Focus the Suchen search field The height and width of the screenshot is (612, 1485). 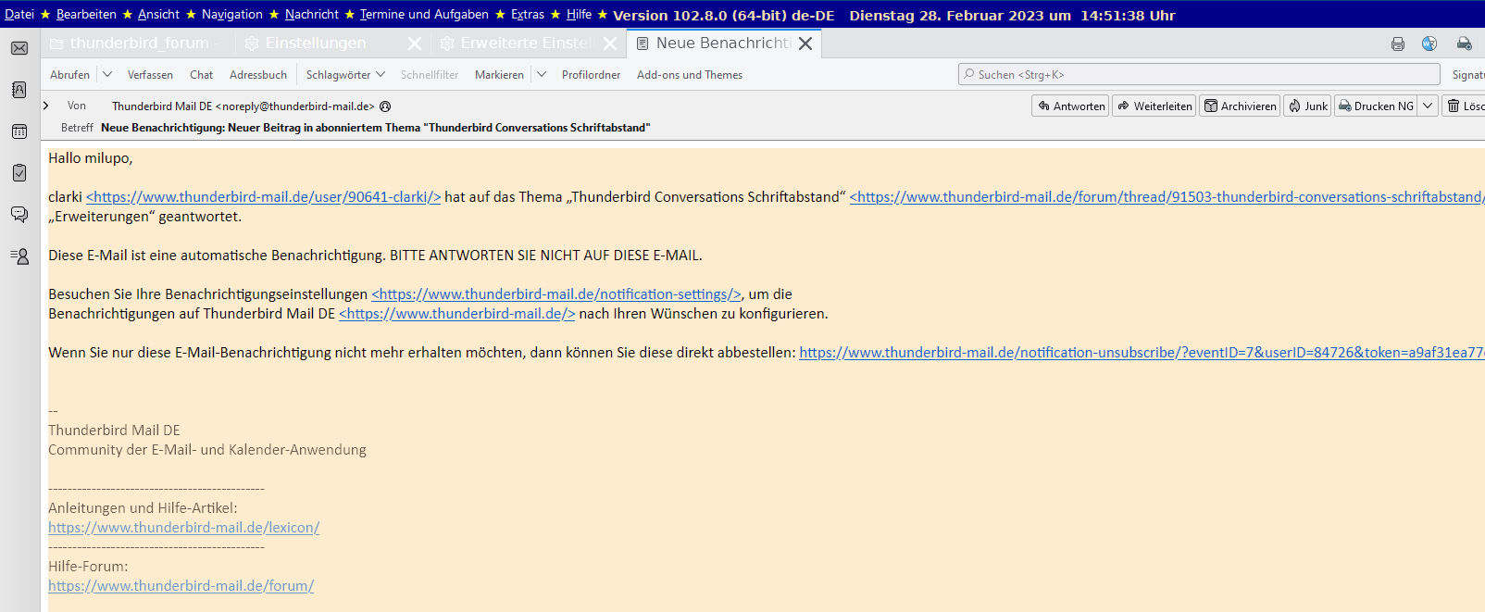(1199, 74)
